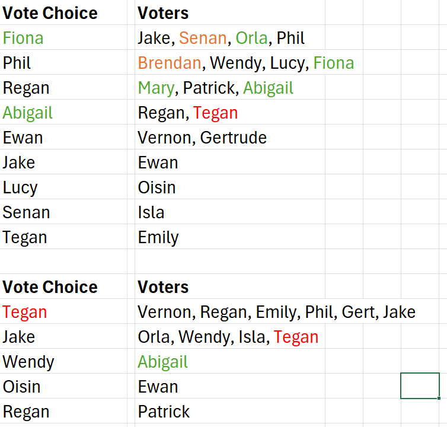Select the second 'Voters' header cell
447x427 pixels.
(230, 286)
